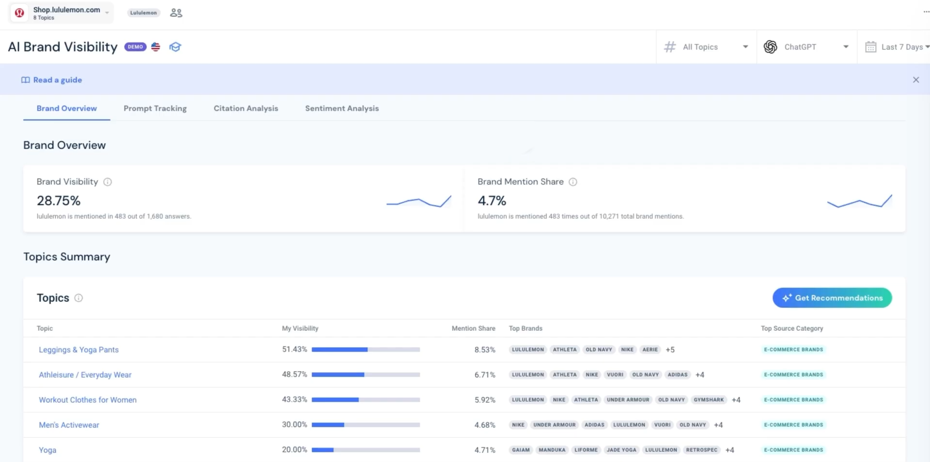Click the Top Source Category column header

coord(792,328)
